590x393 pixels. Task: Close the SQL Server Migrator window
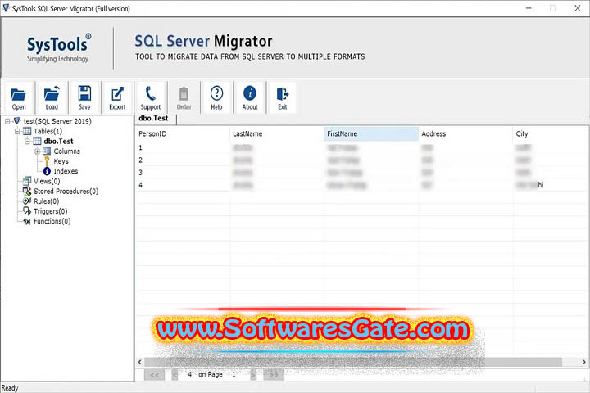[578, 8]
